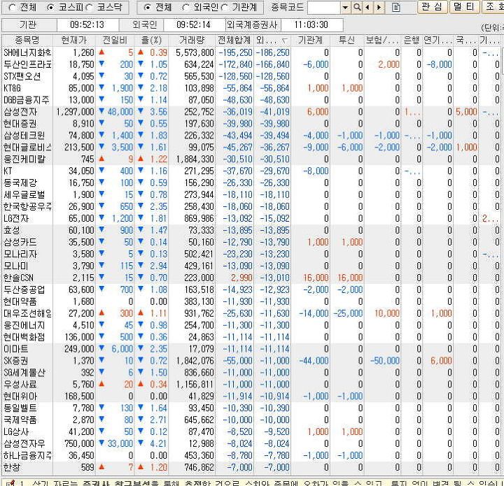Sort by the 연기... column header
The width and height of the screenshot is (504, 486).
[x=437, y=41]
